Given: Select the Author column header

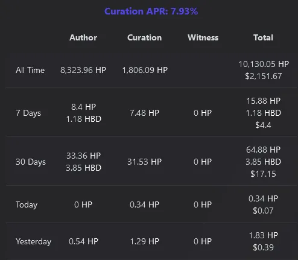Looking at the screenshot, I should coord(83,37).
